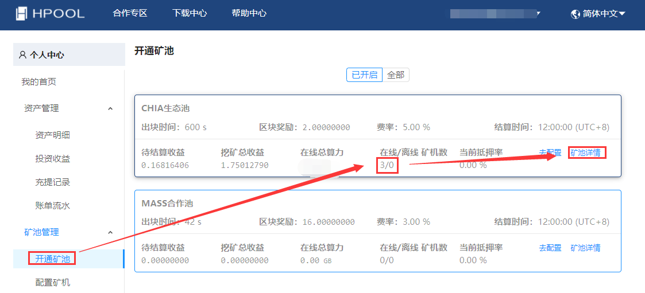This screenshot has width=645, height=293.
Task: Click 去配置 link for CHIA生态池
Action: [x=550, y=153]
